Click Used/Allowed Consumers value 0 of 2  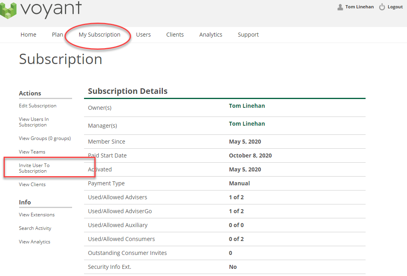pos(236,239)
